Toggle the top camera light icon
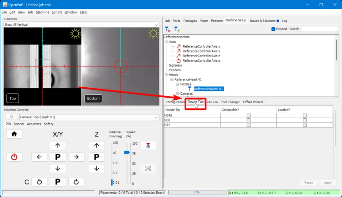Viewport: 342px width, 197px height. pyautogui.click(x=75, y=33)
